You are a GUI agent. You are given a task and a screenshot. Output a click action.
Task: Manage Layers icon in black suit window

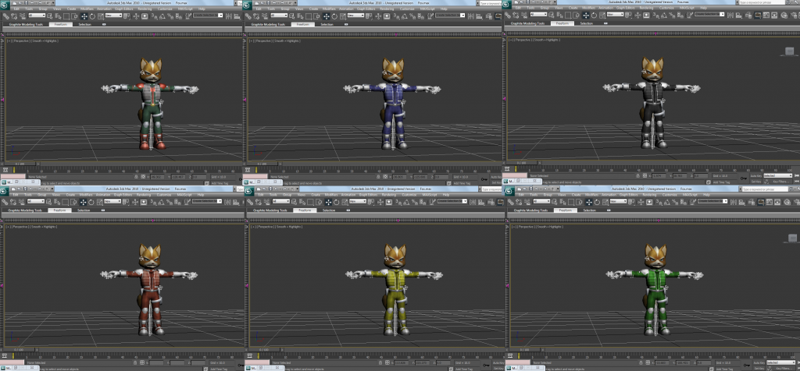click(x=748, y=16)
